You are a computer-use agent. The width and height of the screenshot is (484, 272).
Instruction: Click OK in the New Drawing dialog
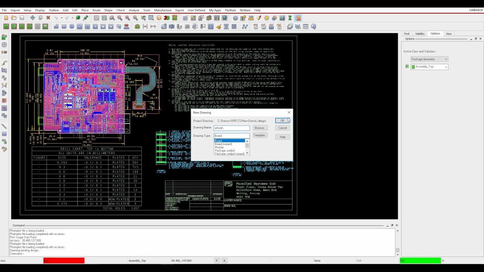[x=282, y=121]
